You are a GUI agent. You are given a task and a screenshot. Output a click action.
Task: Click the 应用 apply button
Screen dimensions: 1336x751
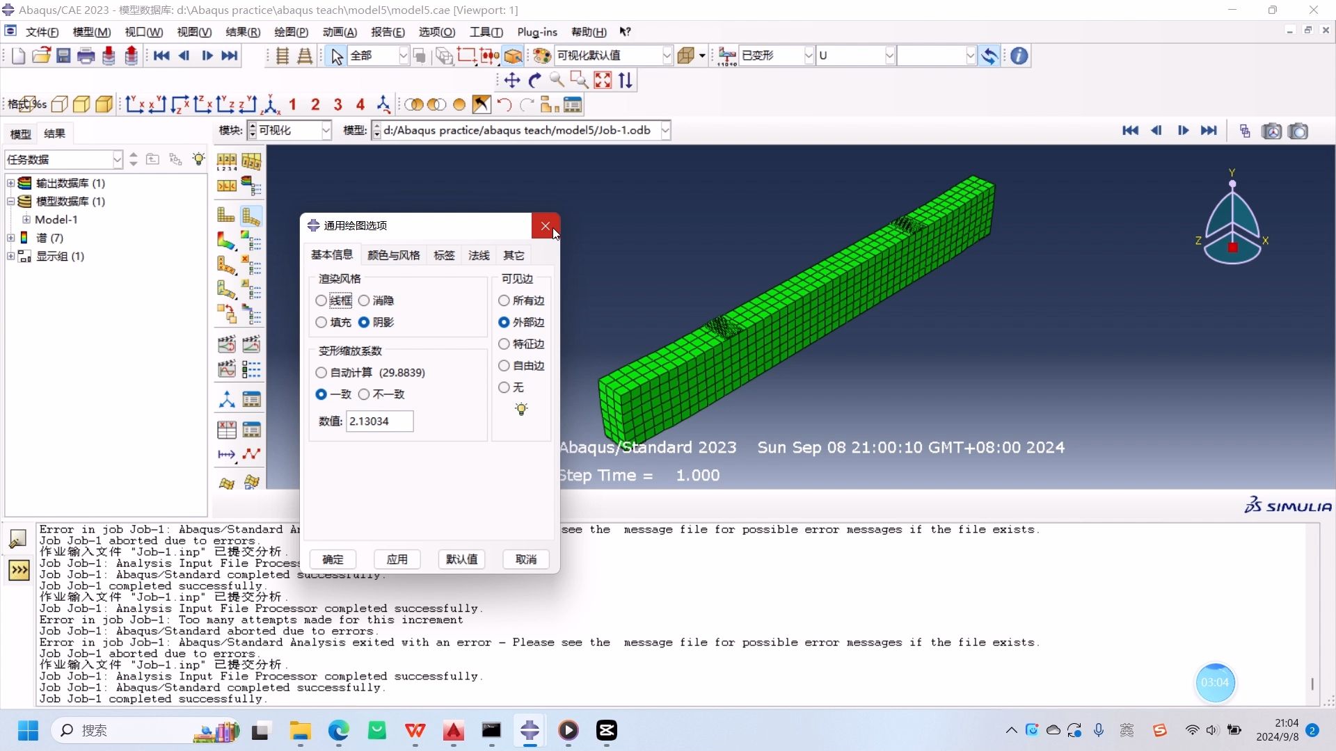(x=397, y=559)
